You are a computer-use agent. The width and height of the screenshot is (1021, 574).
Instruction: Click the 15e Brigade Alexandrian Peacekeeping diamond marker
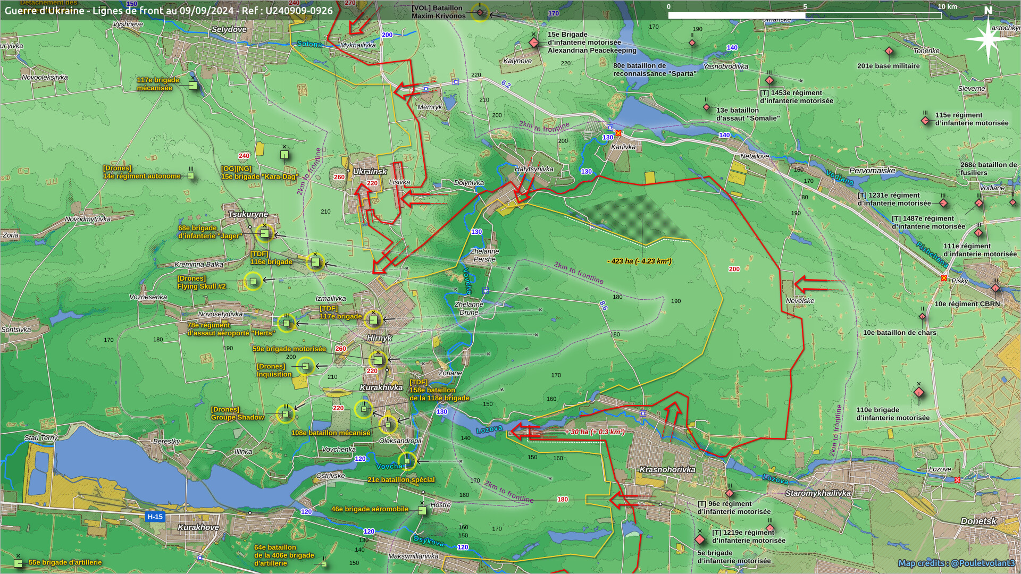click(x=534, y=43)
